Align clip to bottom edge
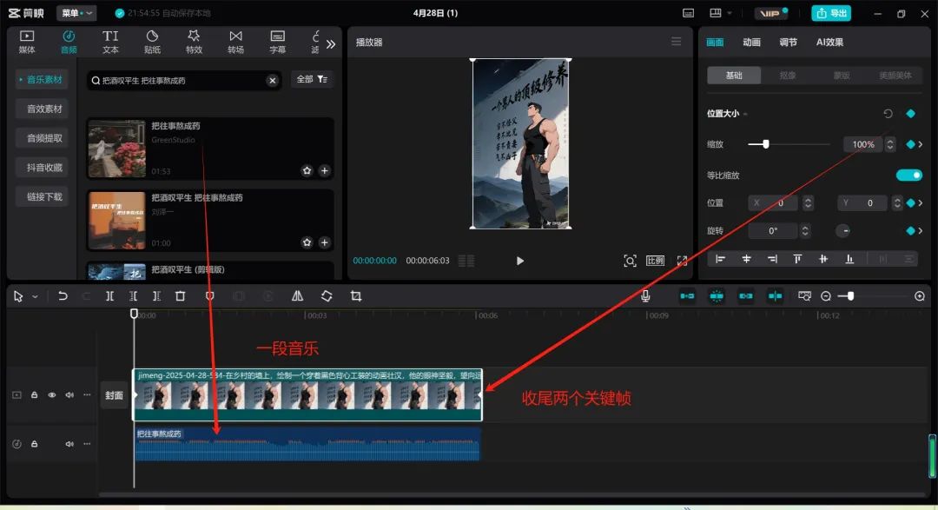938x510 pixels. point(849,259)
